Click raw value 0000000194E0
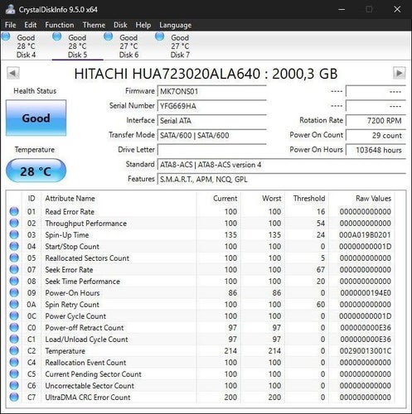This screenshot has height=414, width=412. coord(366,293)
